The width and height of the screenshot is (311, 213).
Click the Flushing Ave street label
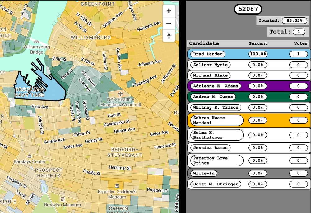(x=145, y=81)
